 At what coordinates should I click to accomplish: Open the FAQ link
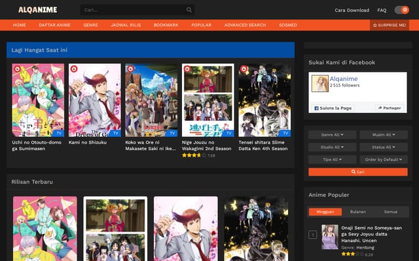point(382,10)
